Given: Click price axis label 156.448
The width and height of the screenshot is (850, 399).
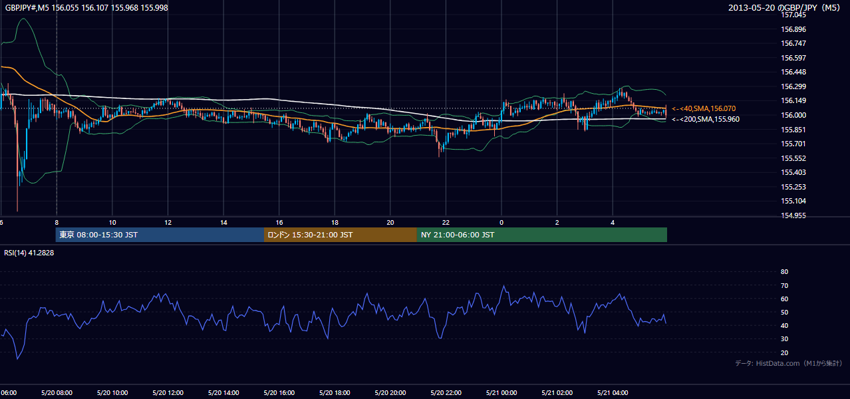Looking at the screenshot, I should coord(793,72).
